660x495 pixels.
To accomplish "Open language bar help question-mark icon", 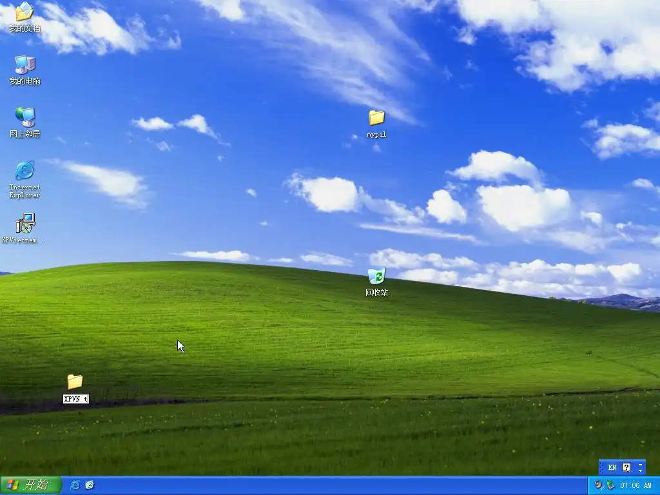I will pyautogui.click(x=626, y=468).
